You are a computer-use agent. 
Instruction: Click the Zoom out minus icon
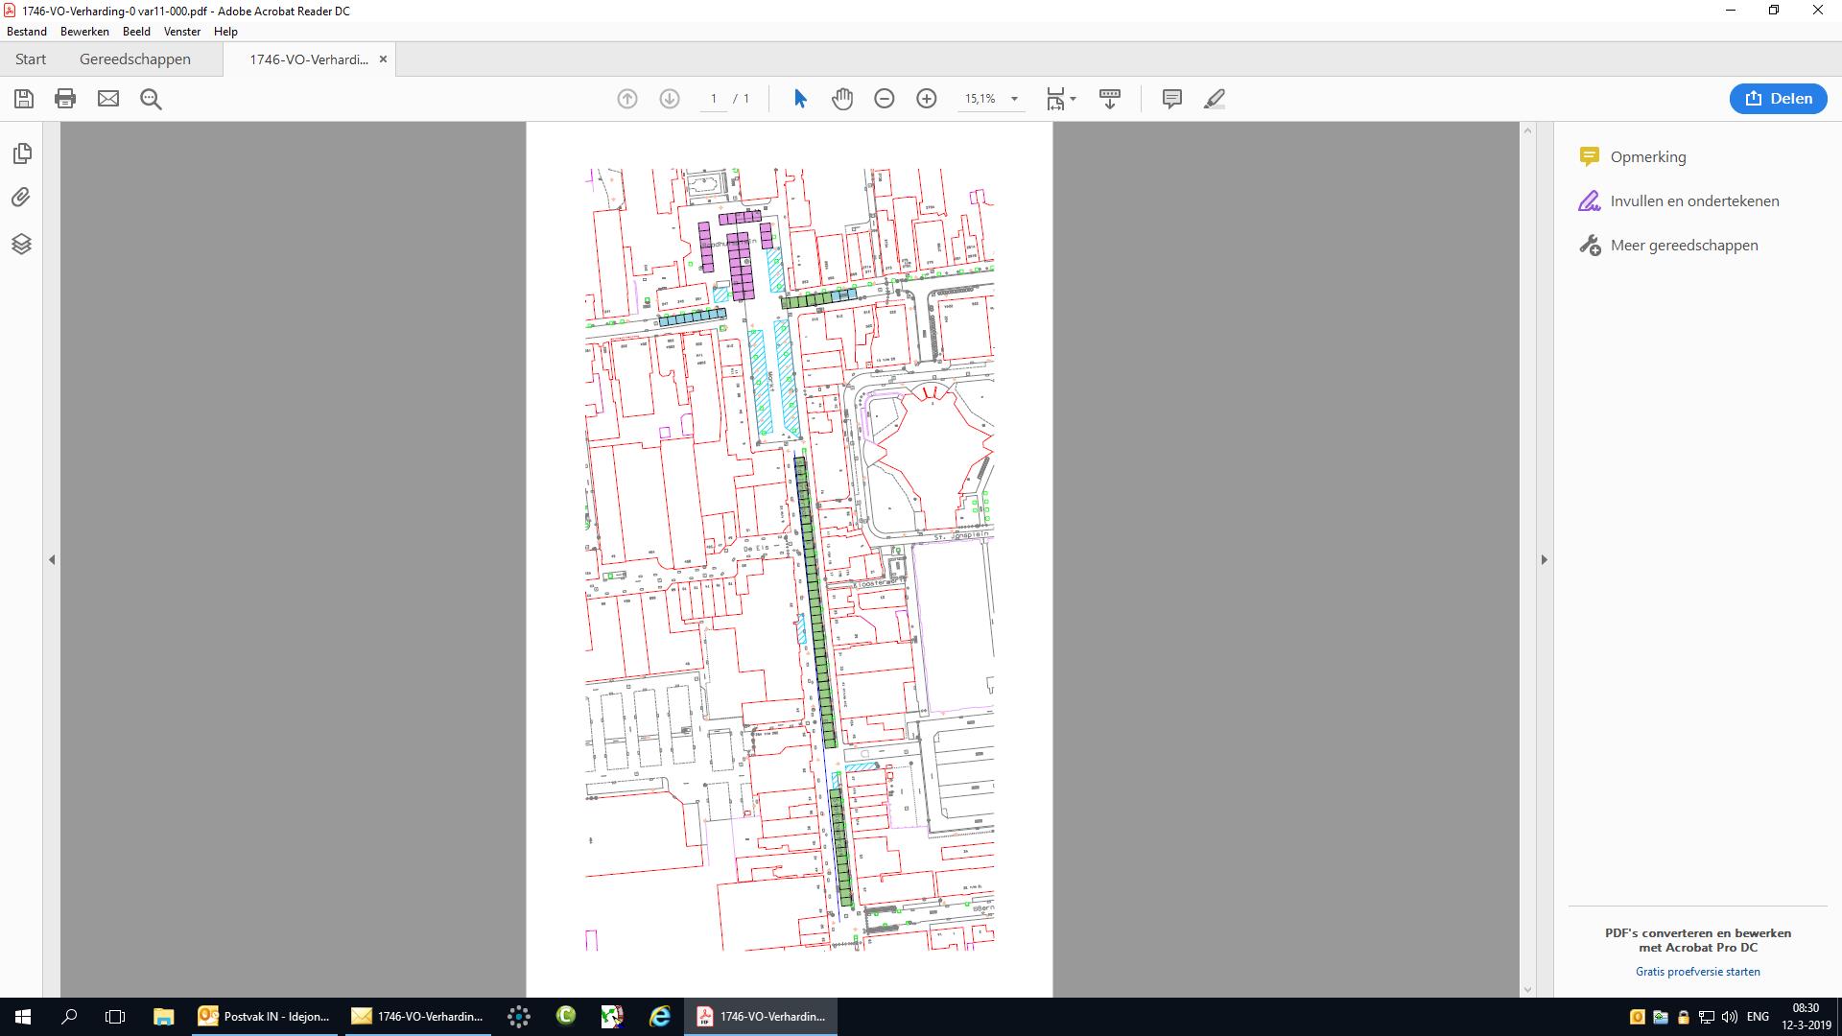click(x=885, y=99)
